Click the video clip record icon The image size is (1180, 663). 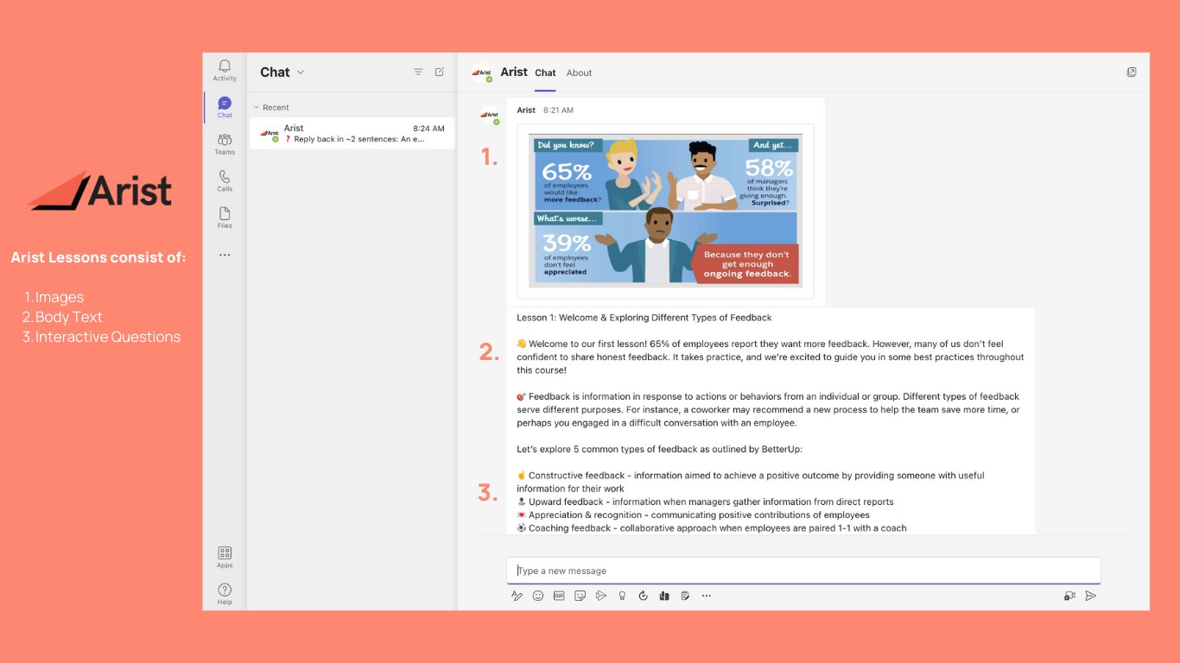coord(1069,596)
